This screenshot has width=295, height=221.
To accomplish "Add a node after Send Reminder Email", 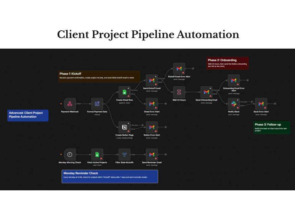I will pyautogui.click(x=165, y=154).
